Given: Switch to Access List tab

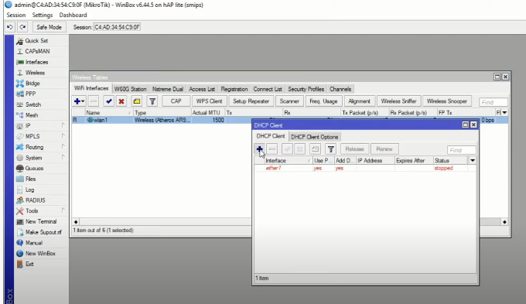Looking at the screenshot, I should pyautogui.click(x=202, y=89).
